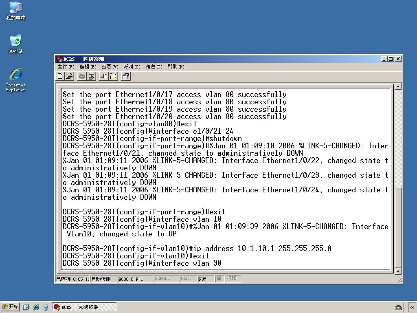
Task: Click the 自动检测 status bar entry
Action: click(x=103, y=279)
